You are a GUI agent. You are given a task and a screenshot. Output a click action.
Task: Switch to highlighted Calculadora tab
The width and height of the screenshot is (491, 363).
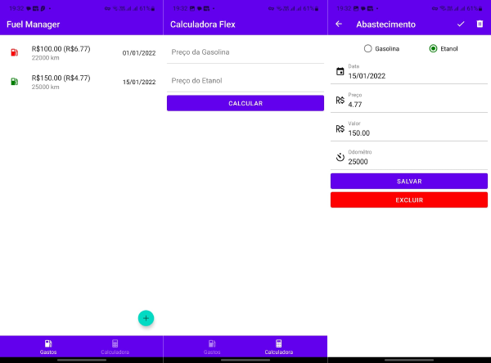[279, 347]
